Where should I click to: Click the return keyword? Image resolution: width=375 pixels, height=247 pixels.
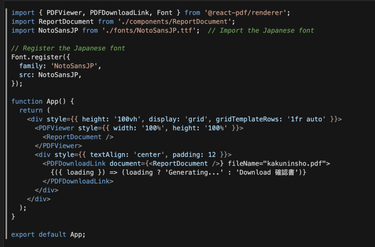point(31,110)
